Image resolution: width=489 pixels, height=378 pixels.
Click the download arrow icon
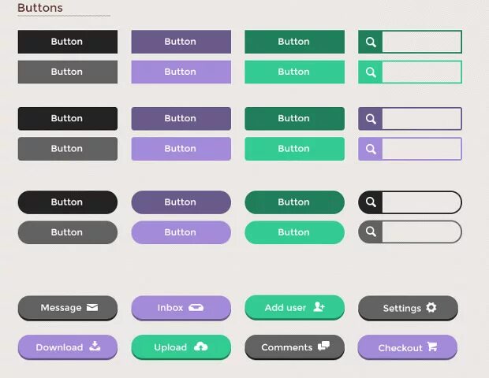pyautogui.click(x=95, y=346)
